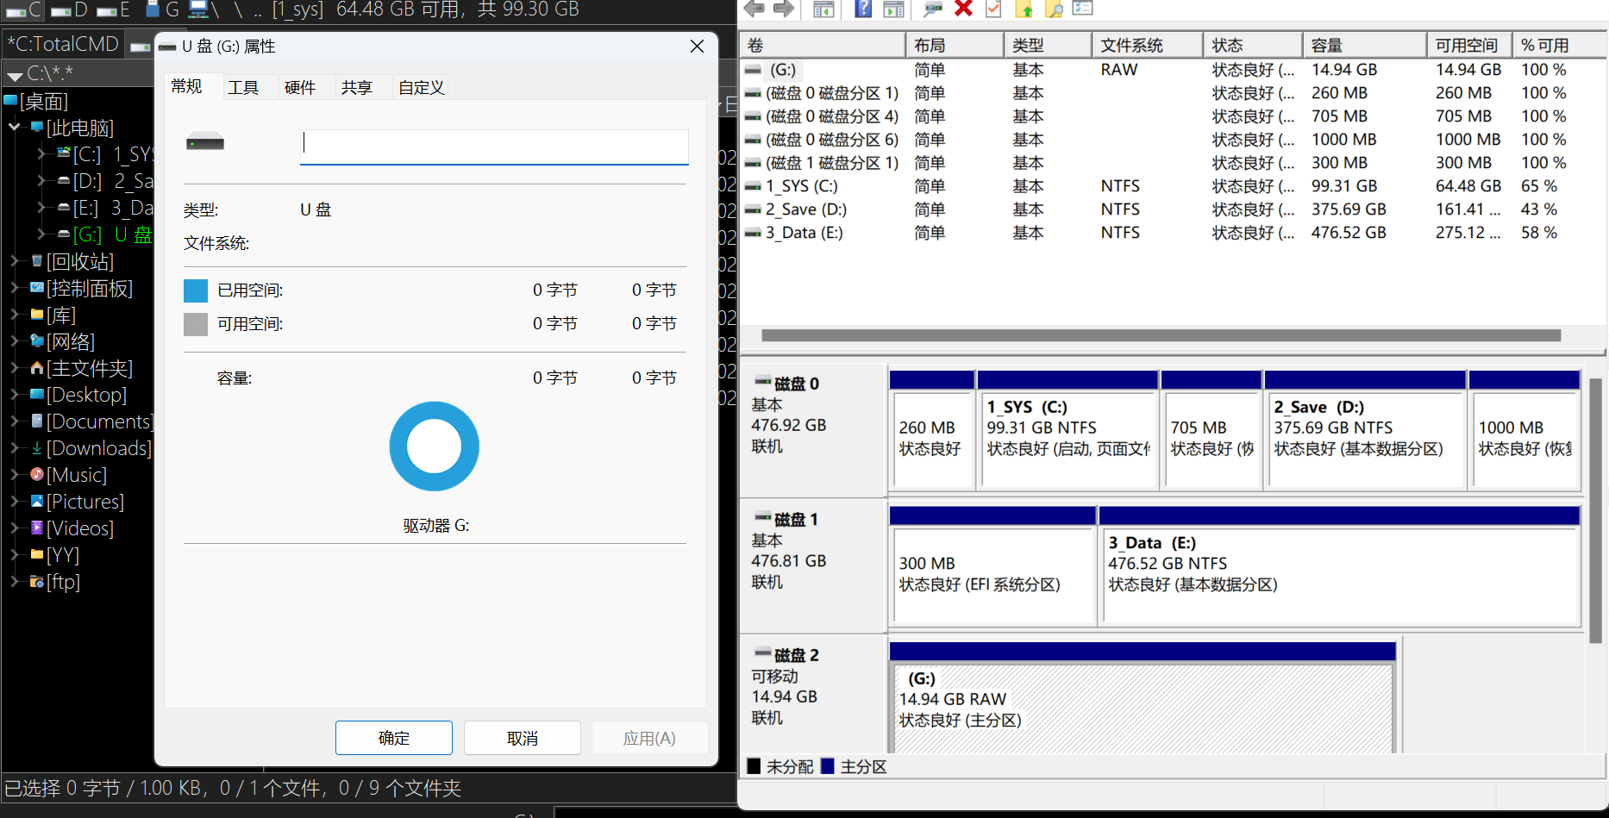Toggle the show/hide action pane icon
The height and width of the screenshot is (818, 1609).
coord(894,9)
